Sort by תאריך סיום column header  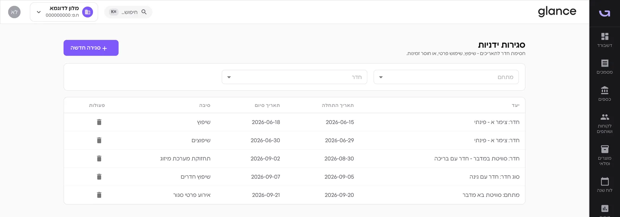pos(267,105)
